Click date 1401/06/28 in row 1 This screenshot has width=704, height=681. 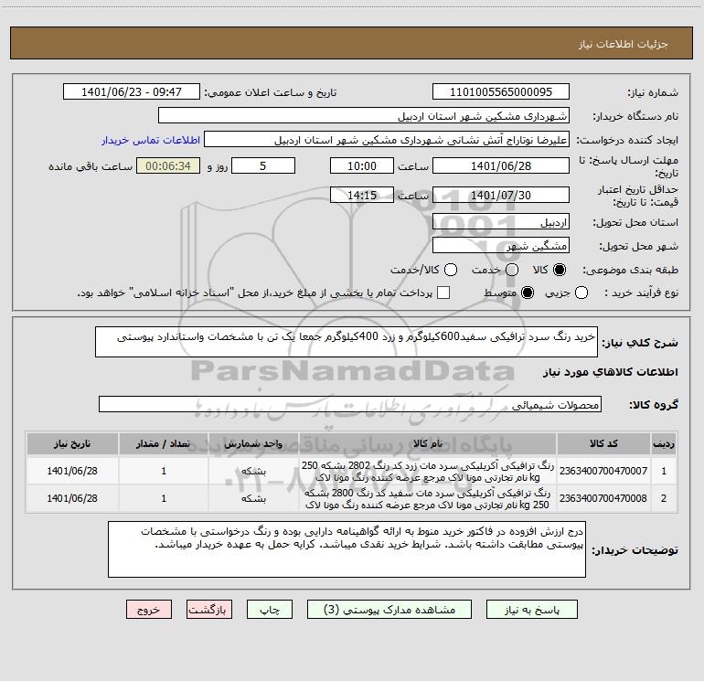coord(72,471)
